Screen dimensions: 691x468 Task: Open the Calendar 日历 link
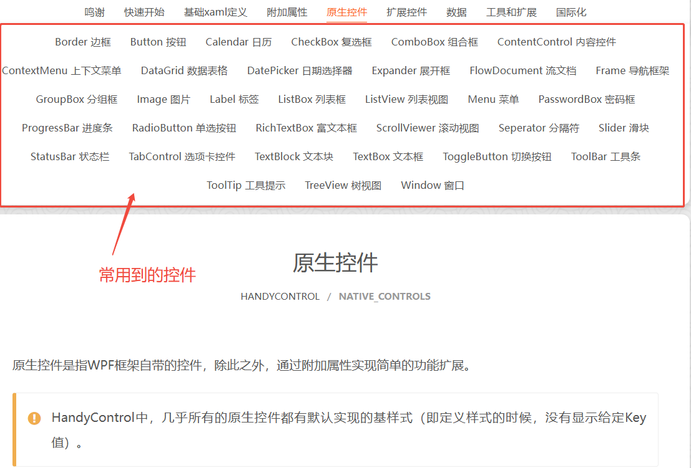[x=238, y=42]
